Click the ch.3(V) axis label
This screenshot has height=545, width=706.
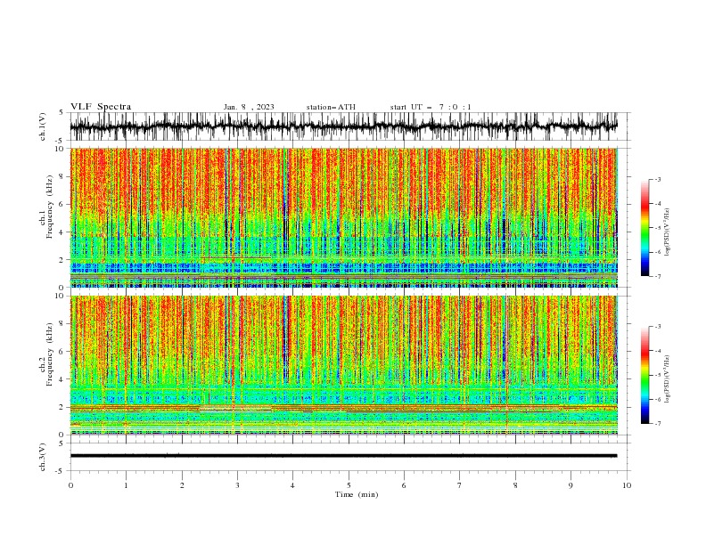coord(43,457)
